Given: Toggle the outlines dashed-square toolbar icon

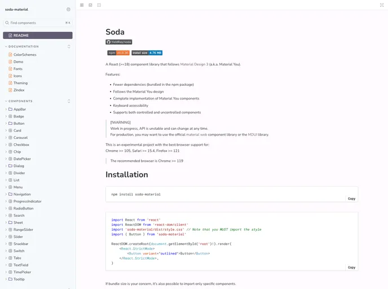Looking at the screenshot, I should point(99,5).
